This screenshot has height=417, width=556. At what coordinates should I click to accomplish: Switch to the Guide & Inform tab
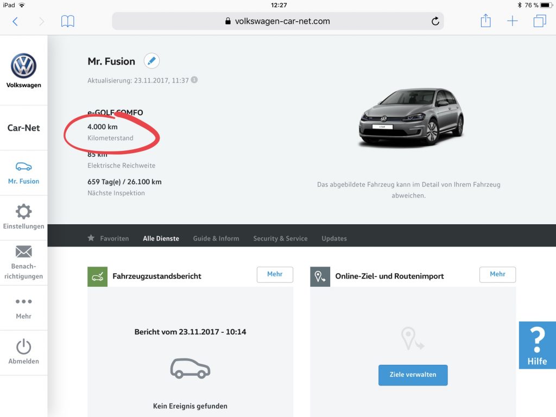point(216,238)
